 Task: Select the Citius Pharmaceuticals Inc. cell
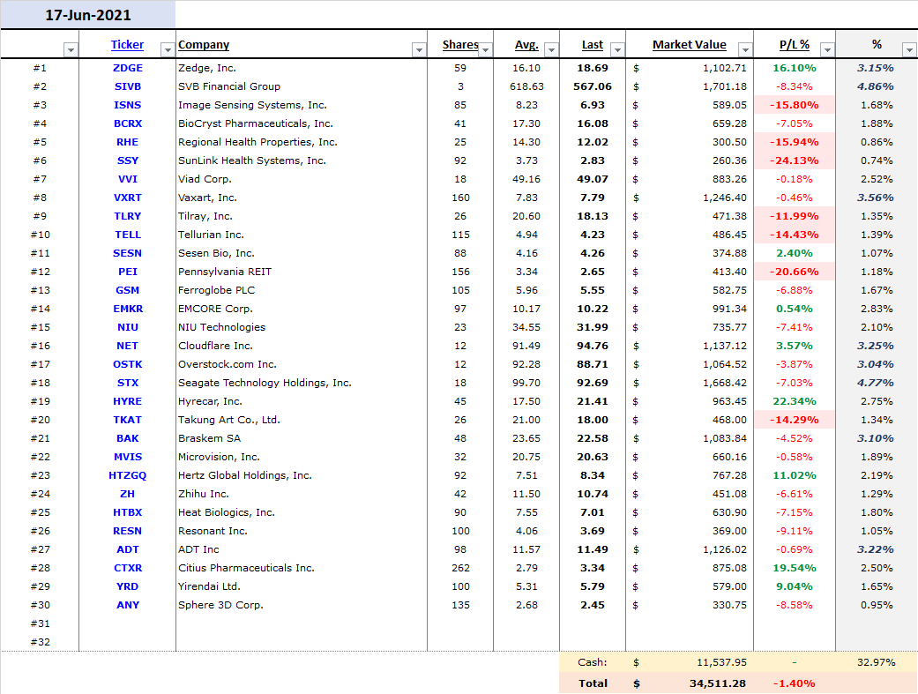click(x=302, y=568)
